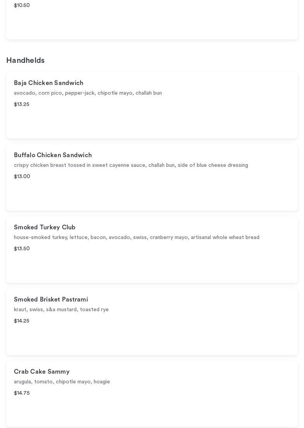Image resolution: width=304 pixels, height=428 pixels.
Task: Choose the Smoked Brisket Pastrami title
Action: [x=51, y=300]
